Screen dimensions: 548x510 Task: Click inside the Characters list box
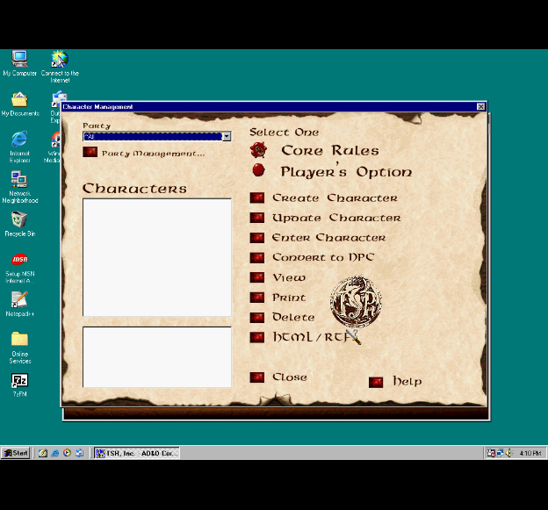pyautogui.click(x=156, y=256)
